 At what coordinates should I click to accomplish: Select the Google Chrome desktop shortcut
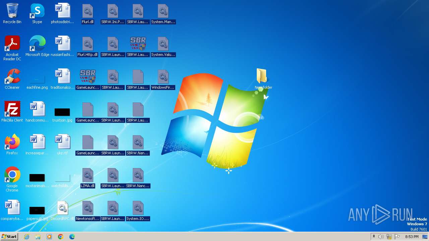[12, 179]
